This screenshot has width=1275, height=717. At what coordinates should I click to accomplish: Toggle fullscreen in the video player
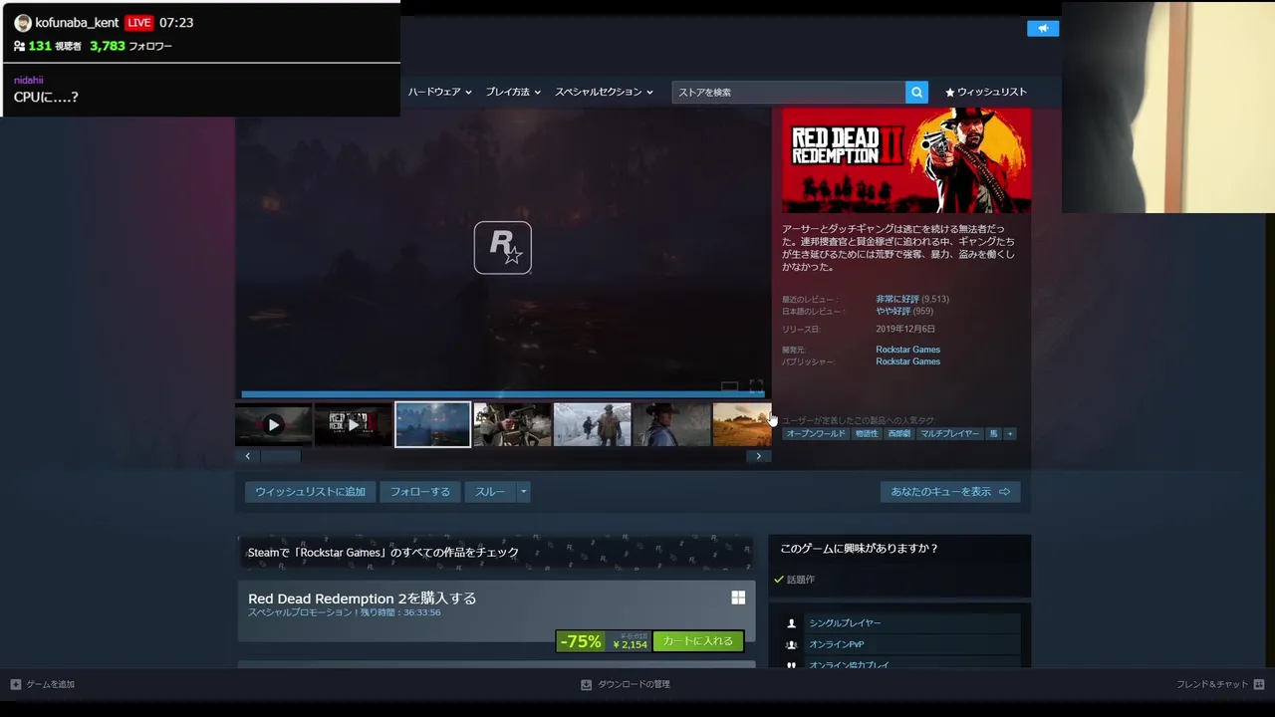756,386
